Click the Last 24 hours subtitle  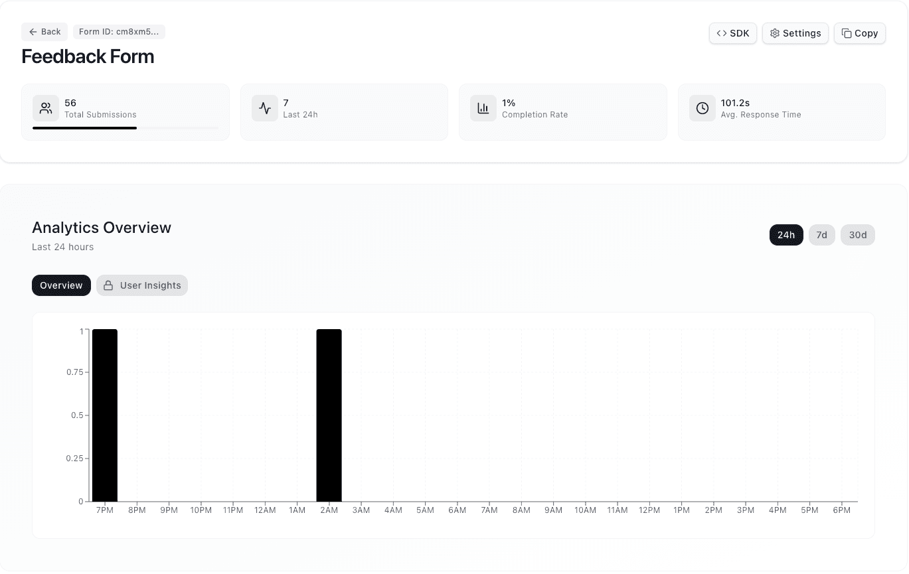(x=63, y=247)
